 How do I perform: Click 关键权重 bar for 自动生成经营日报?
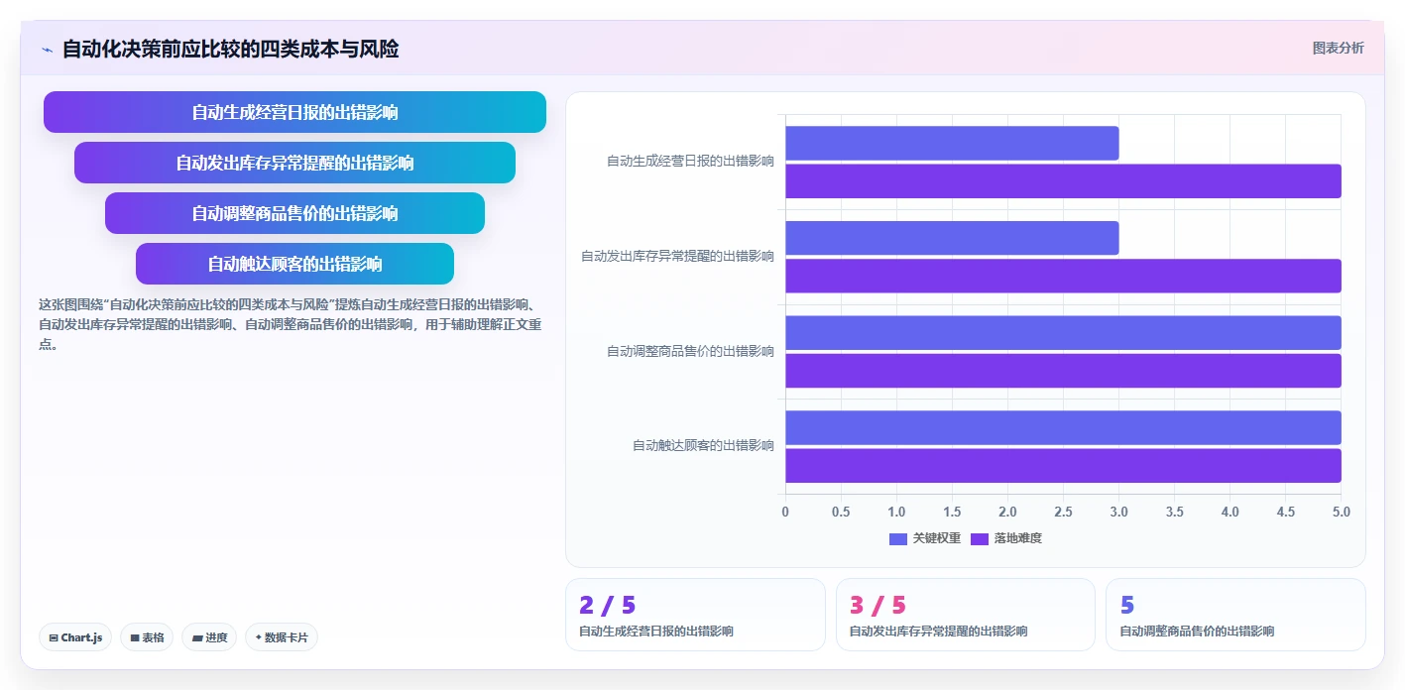click(x=952, y=143)
